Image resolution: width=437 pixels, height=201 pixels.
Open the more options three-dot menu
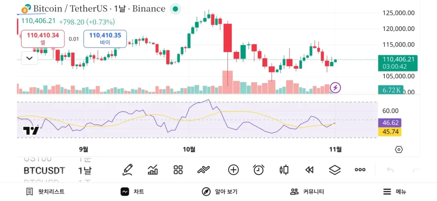point(360,169)
